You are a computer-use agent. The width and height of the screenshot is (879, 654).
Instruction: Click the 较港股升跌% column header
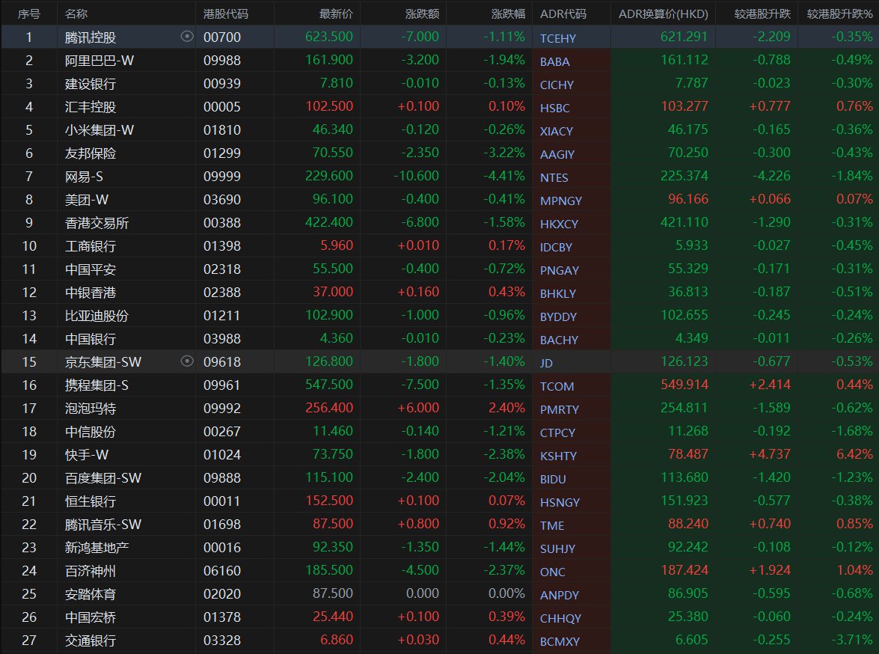coord(839,14)
